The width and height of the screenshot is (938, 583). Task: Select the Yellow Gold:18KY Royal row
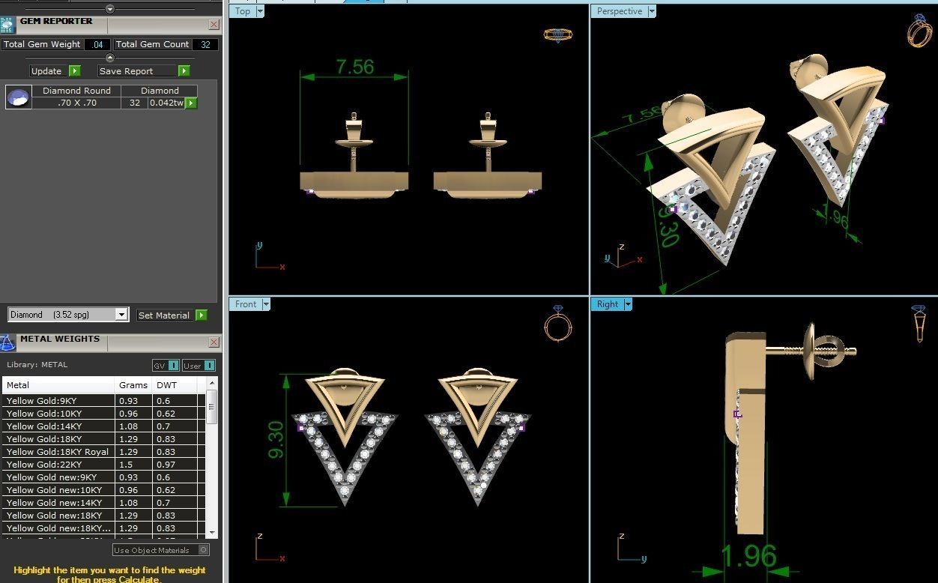[x=104, y=452]
